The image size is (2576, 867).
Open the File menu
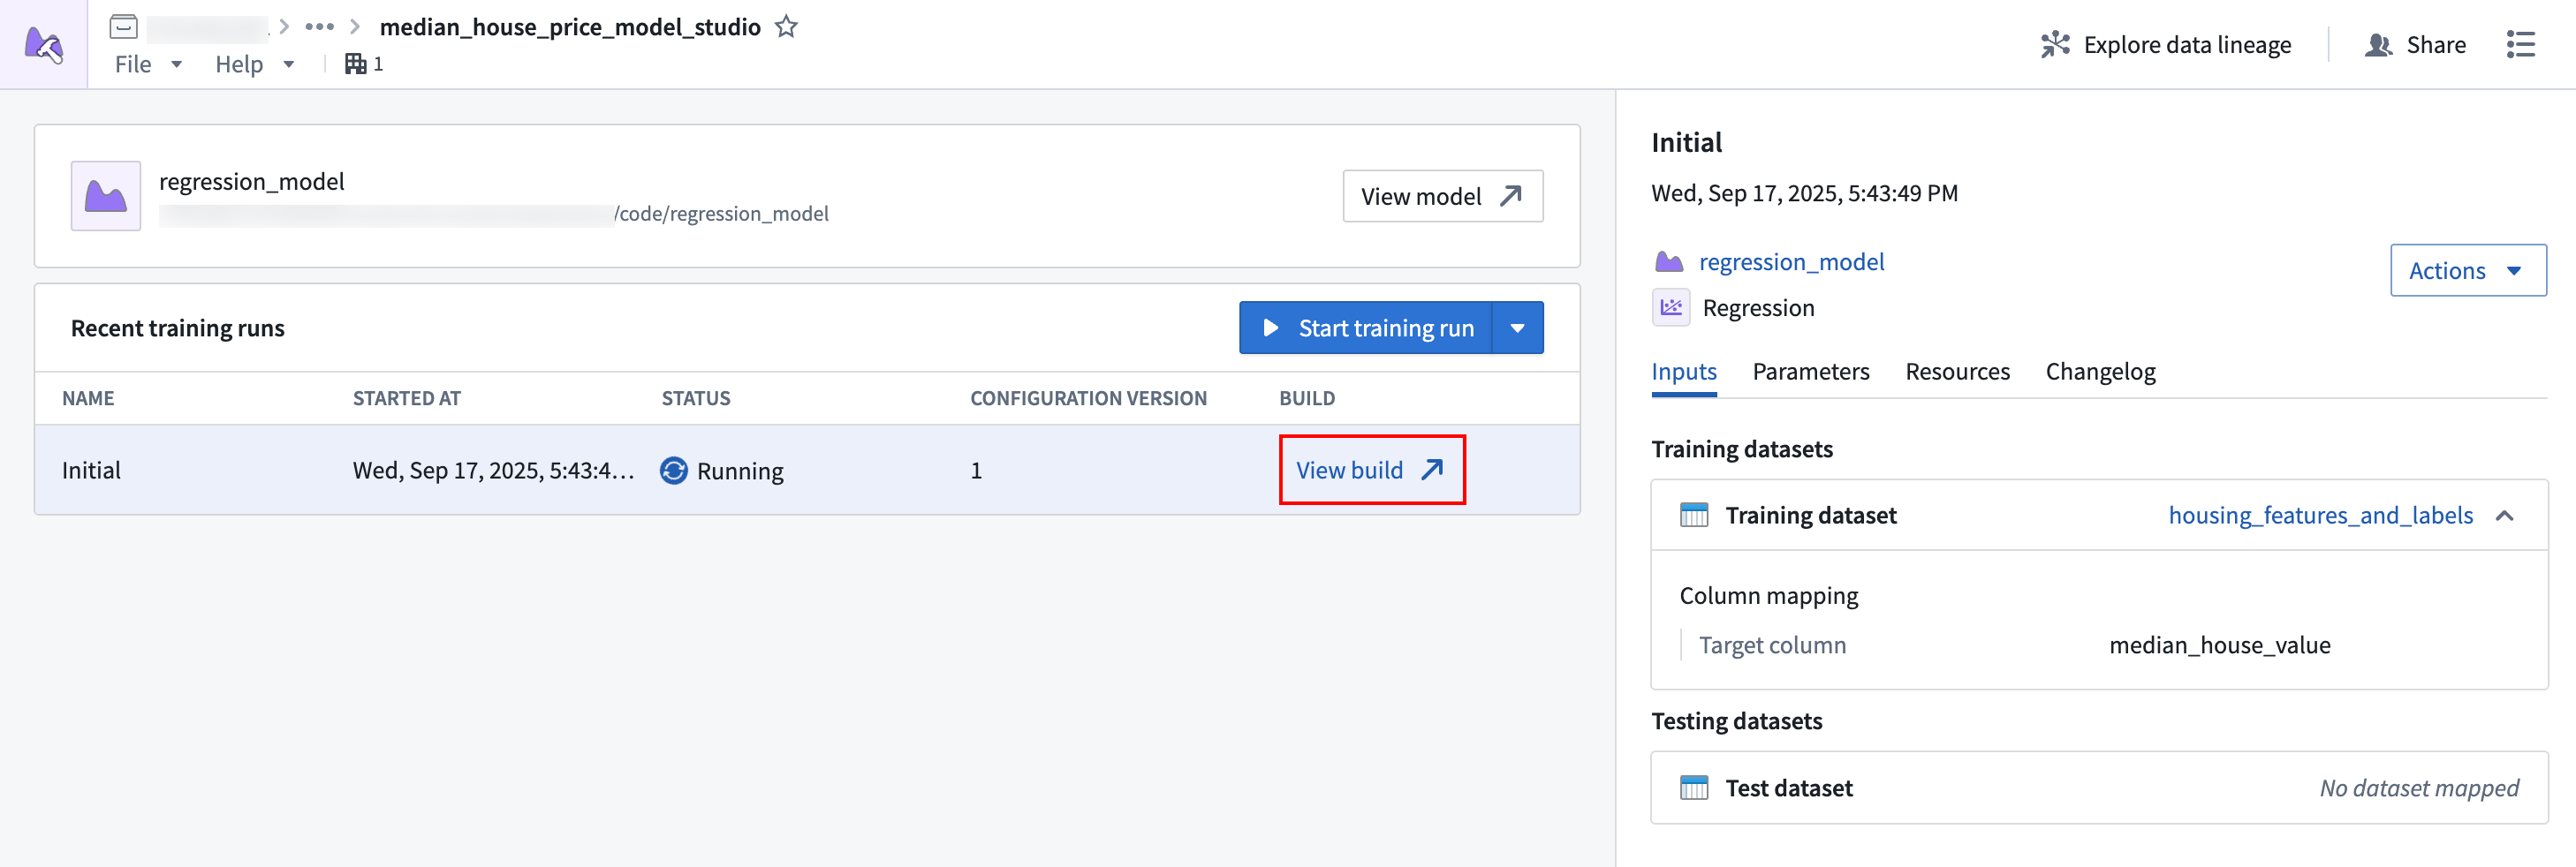pyautogui.click(x=147, y=64)
